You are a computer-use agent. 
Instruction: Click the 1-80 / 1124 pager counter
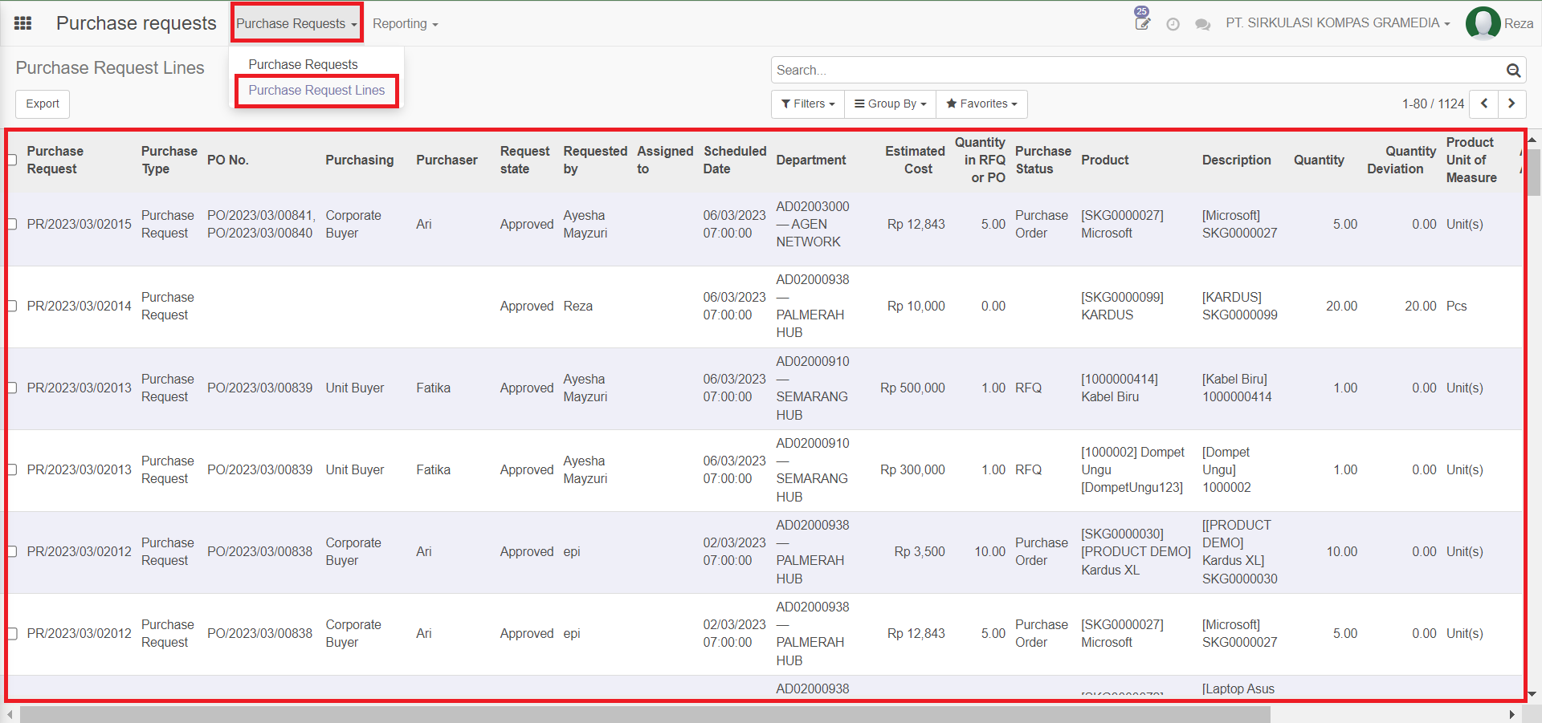1433,104
